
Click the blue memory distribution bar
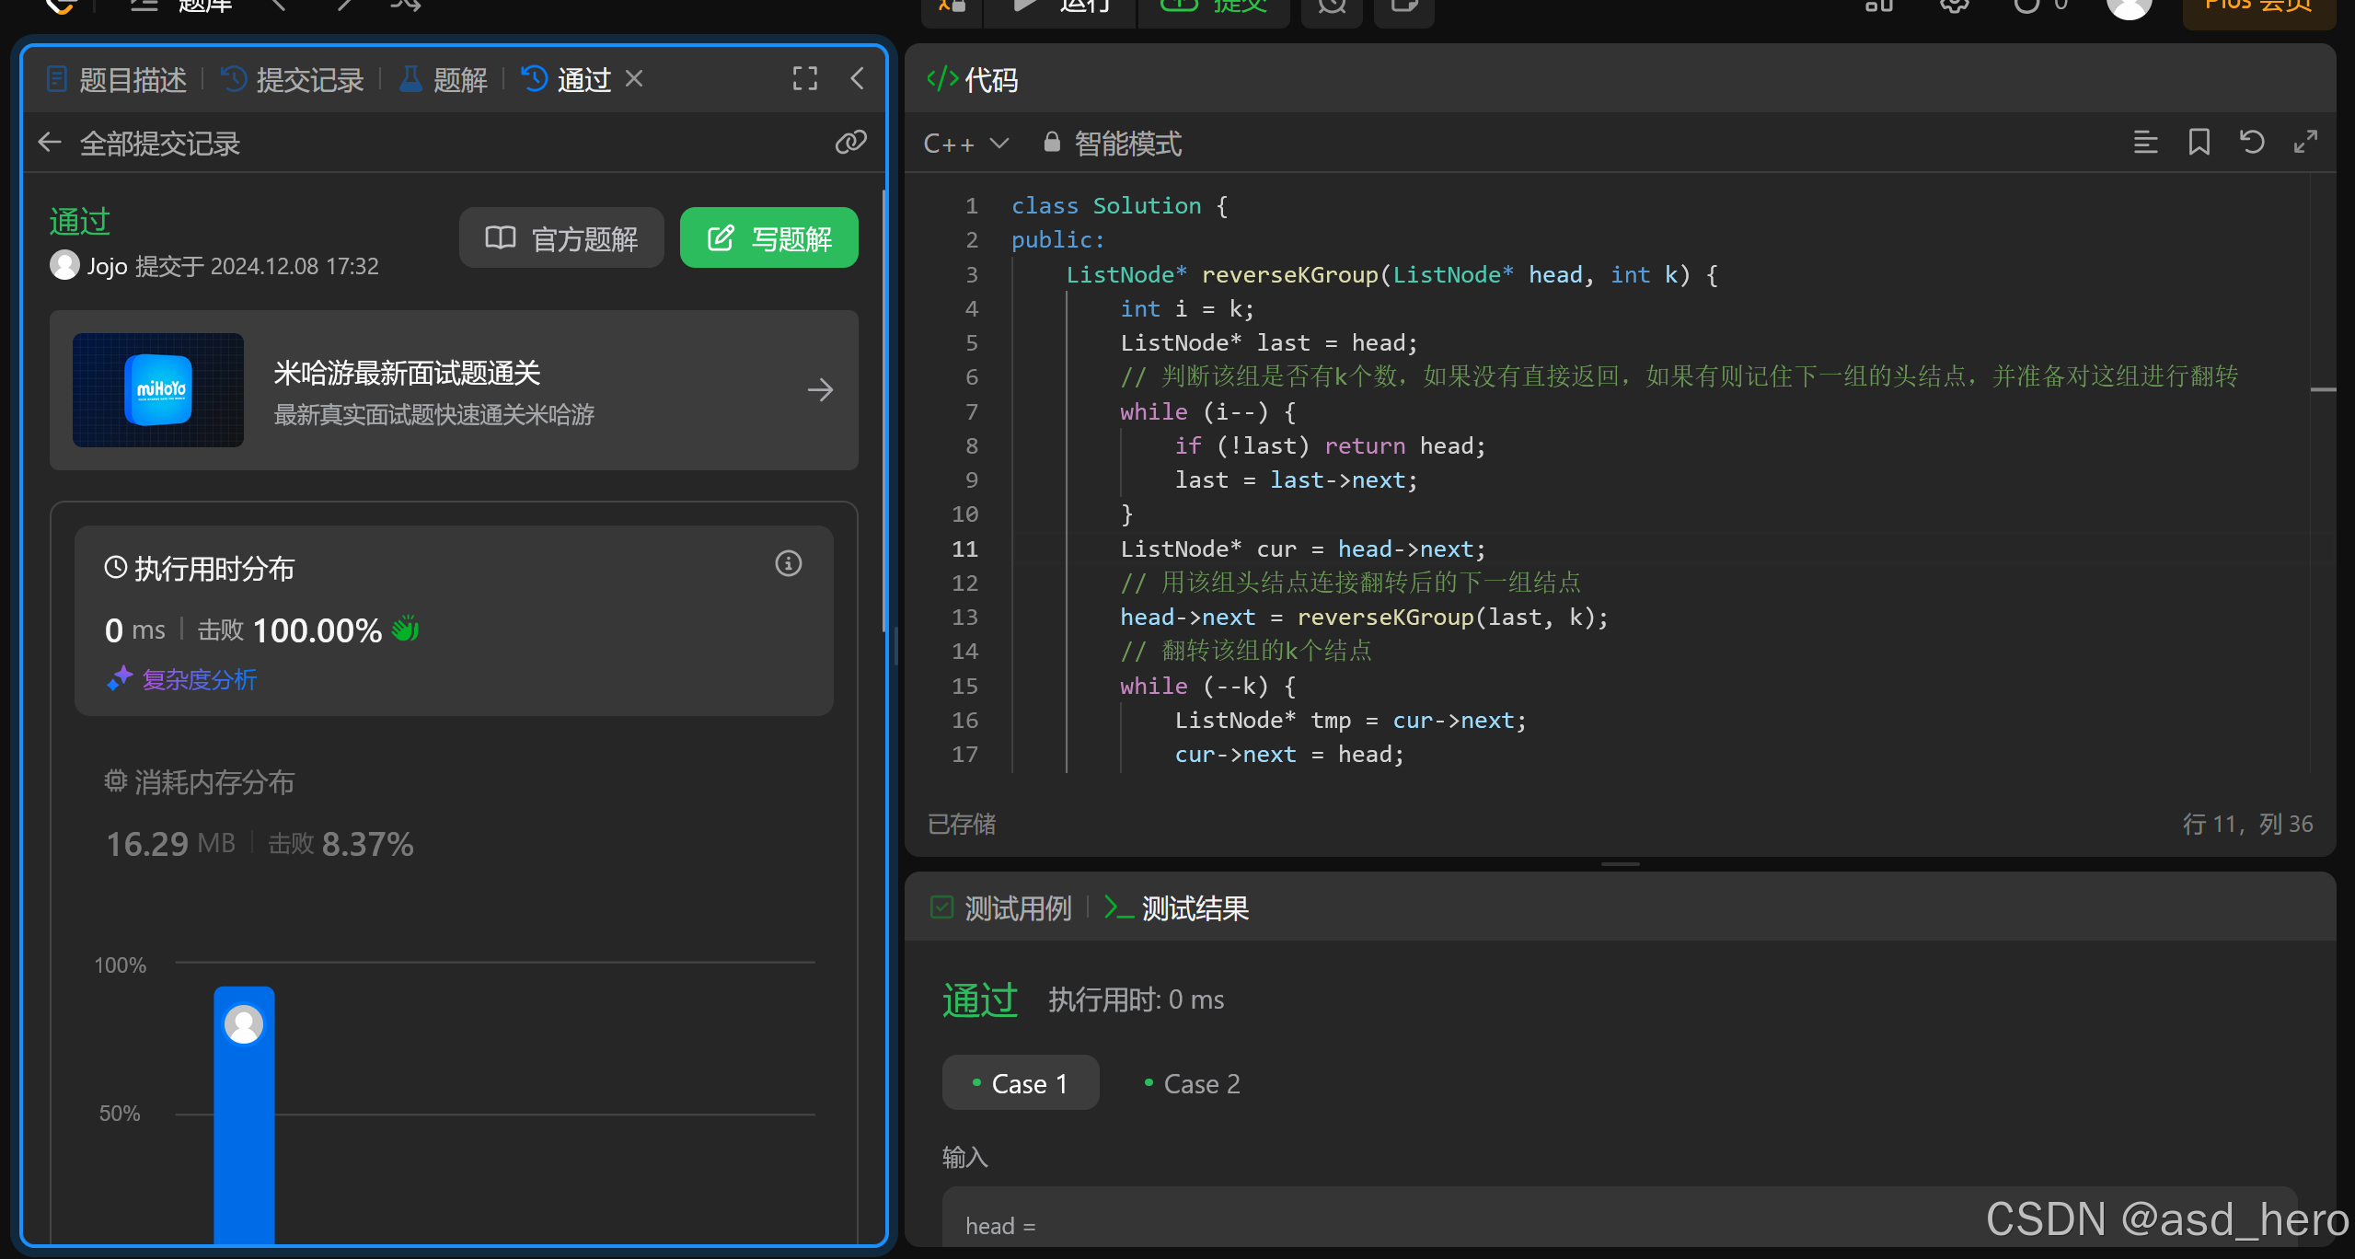pyautogui.click(x=244, y=1132)
